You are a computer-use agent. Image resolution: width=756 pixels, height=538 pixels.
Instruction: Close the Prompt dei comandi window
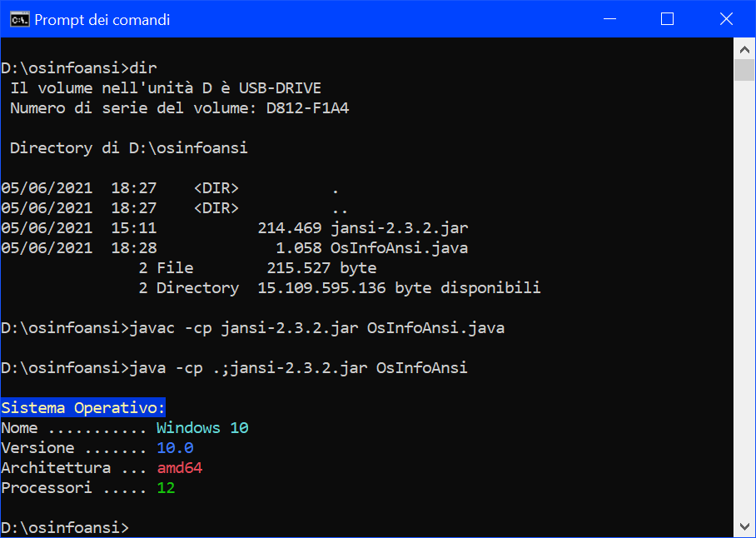pos(726,19)
